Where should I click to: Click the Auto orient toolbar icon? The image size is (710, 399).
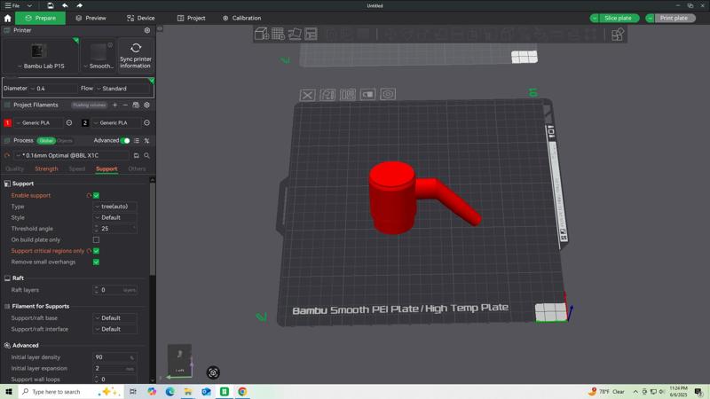click(x=295, y=34)
